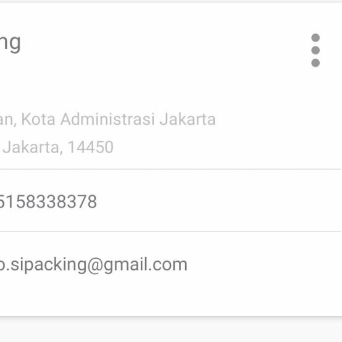
Task: Open the three-dot overflow menu
Action: pyautogui.click(x=315, y=51)
